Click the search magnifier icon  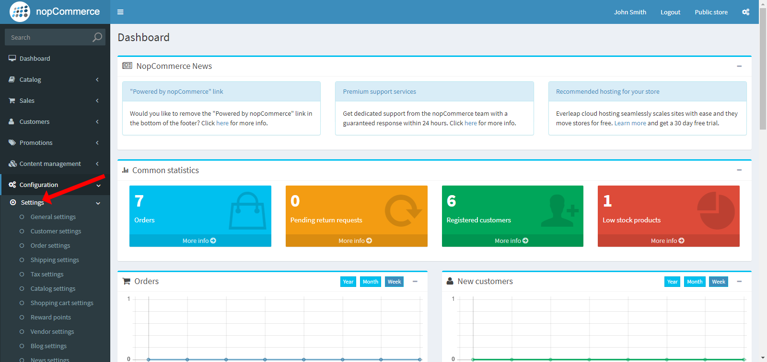[x=97, y=37]
